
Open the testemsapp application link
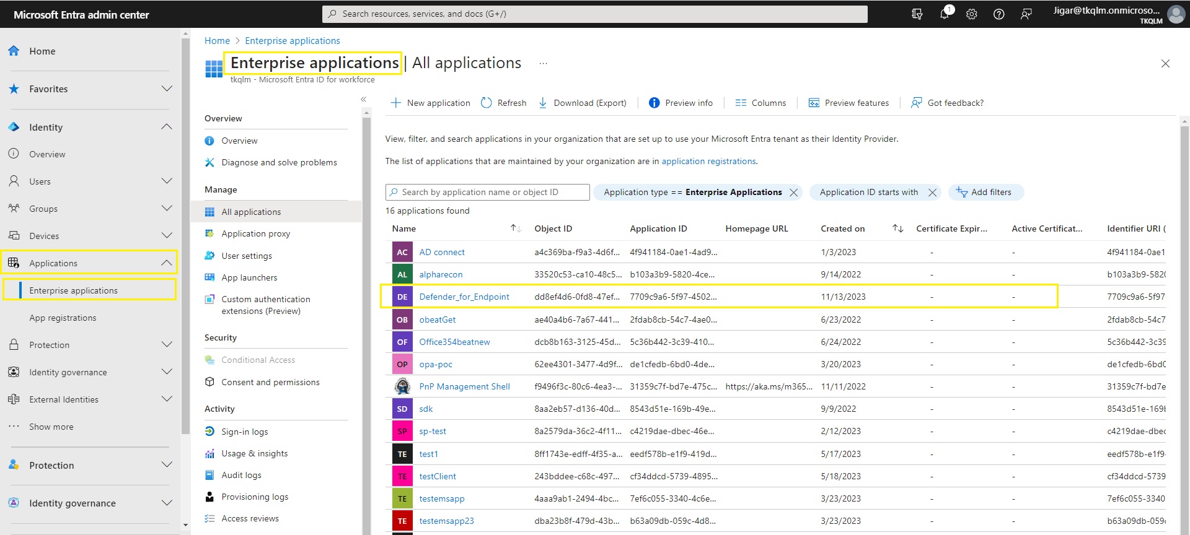tap(442, 498)
